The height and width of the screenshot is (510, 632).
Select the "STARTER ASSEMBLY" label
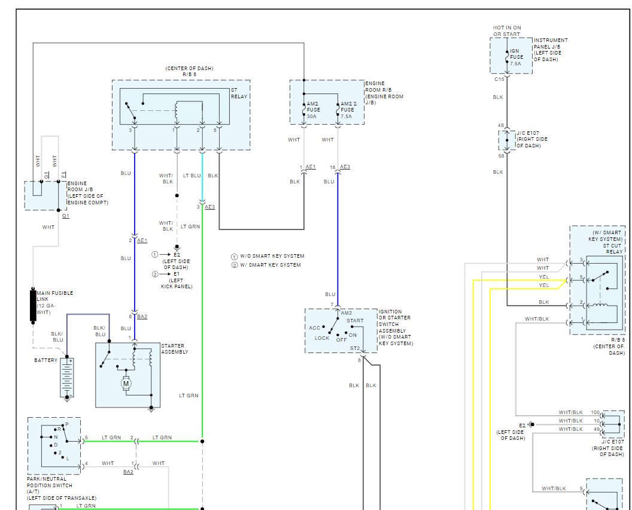(x=175, y=349)
